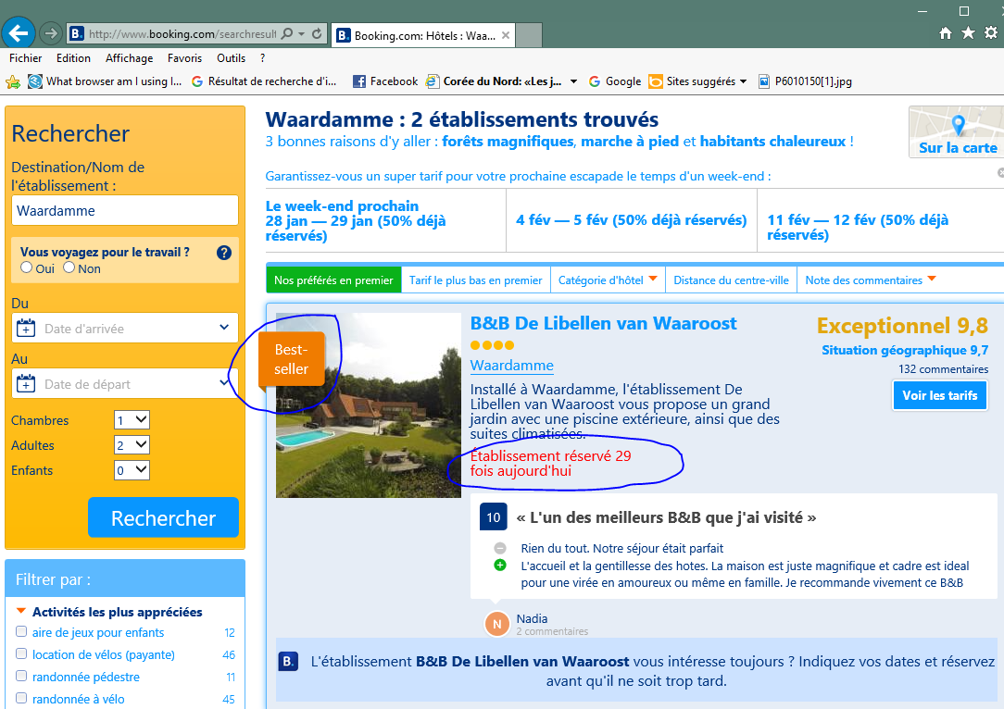Open the Favorites star icon

(x=968, y=32)
